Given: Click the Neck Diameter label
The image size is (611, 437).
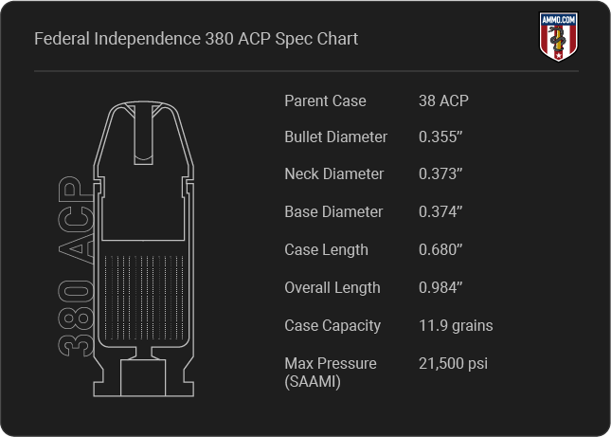Looking at the screenshot, I should pos(334,173).
